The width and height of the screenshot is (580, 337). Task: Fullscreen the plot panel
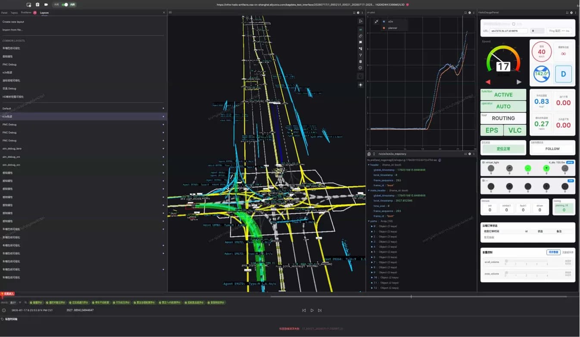465,12
